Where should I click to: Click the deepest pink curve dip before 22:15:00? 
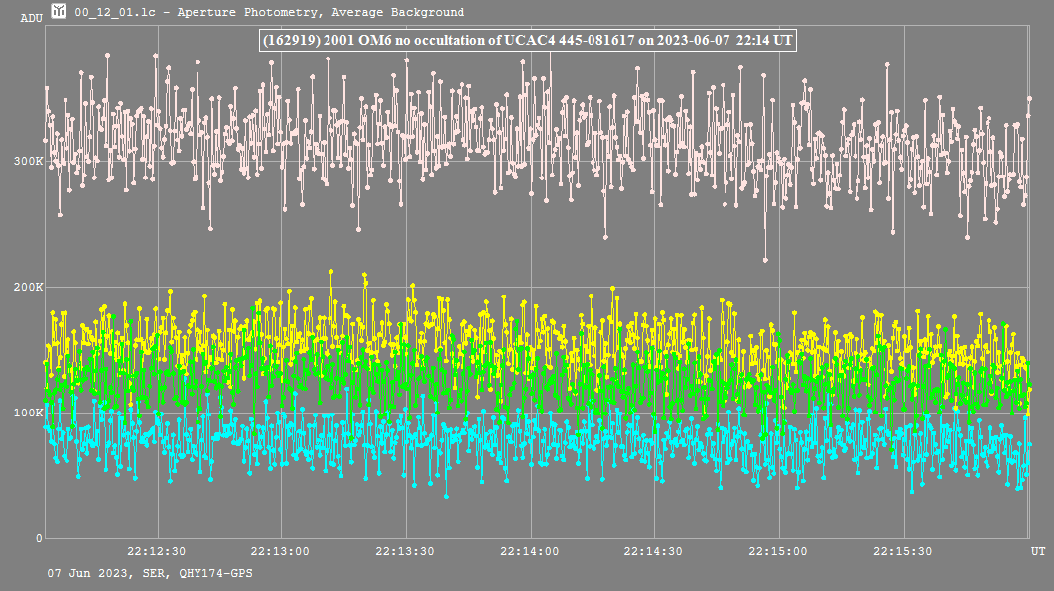pyautogui.click(x=765, y=260)
